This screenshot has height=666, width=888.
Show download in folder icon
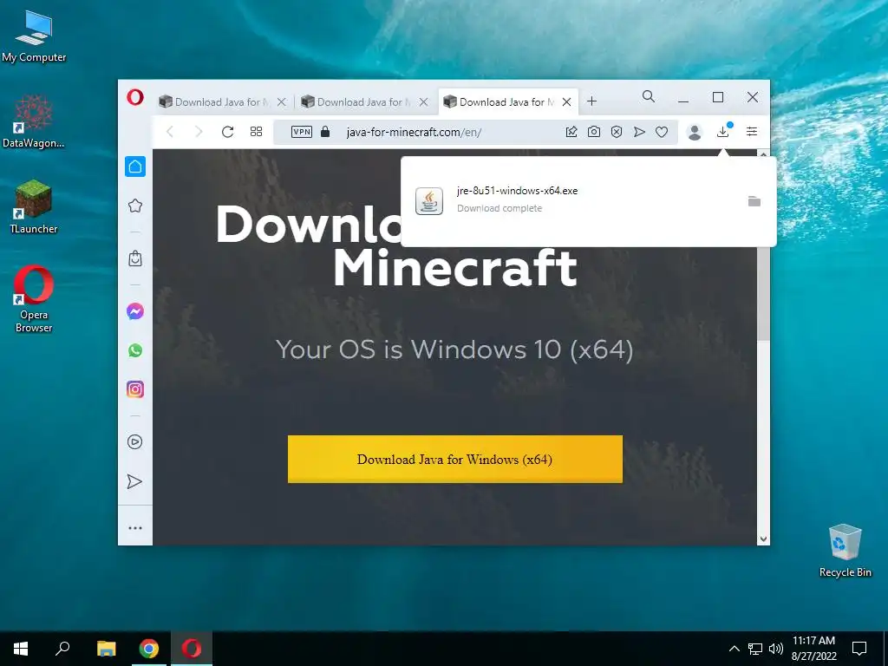754,201
